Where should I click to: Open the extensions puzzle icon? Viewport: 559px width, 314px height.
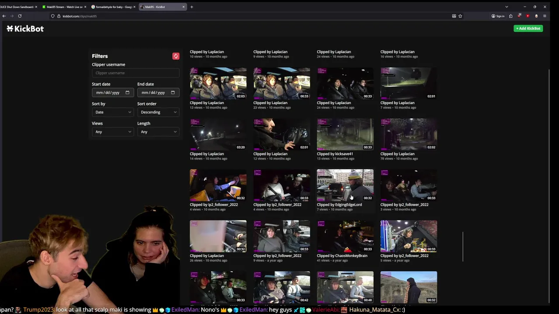point(511,16)
